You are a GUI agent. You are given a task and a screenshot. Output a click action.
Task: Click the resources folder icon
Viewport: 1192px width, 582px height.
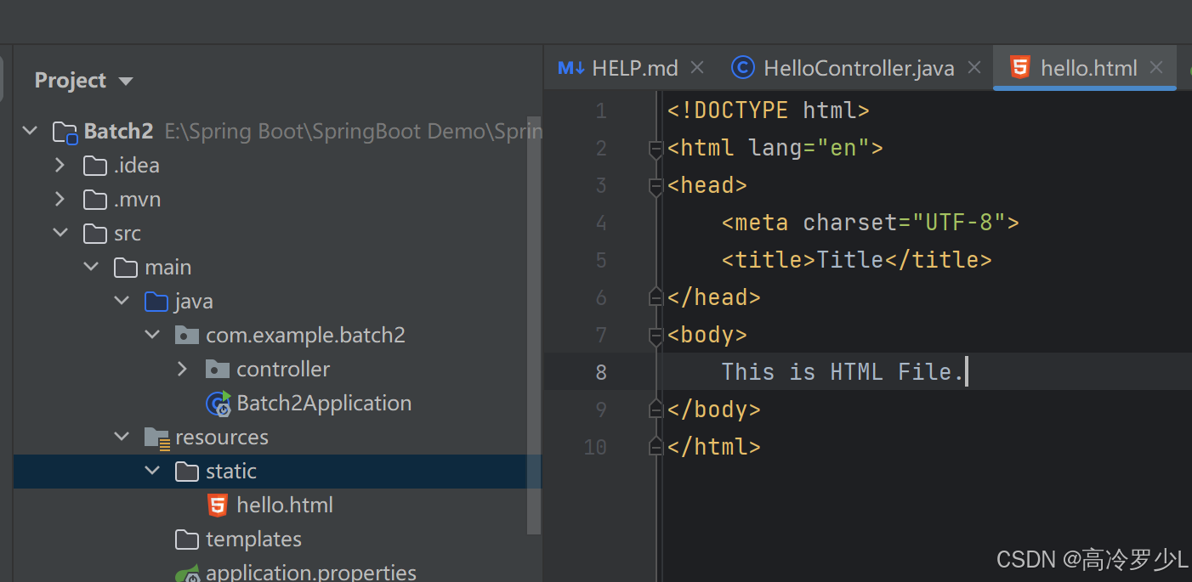(157, 438)
